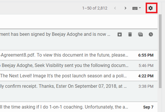Open the 'The Next Level!' email
165x112 pixels.
(x=79, y=76)
